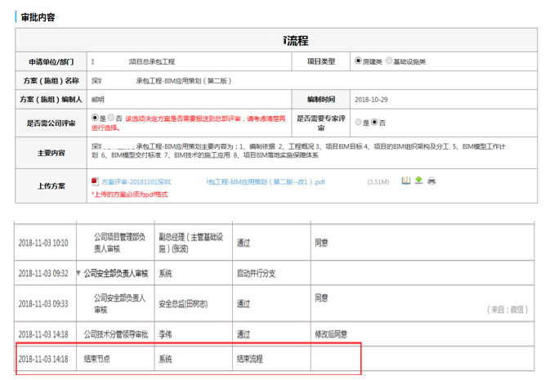The width and height of the screenshot is (545, 380).
Task: Open the uploaded PDF in reader view
Action: (x=405, y=181)
